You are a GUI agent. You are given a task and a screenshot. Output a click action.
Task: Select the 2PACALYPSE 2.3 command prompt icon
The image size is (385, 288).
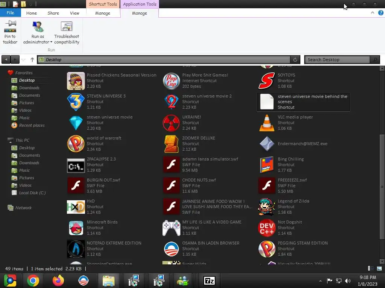pos(76,165)
